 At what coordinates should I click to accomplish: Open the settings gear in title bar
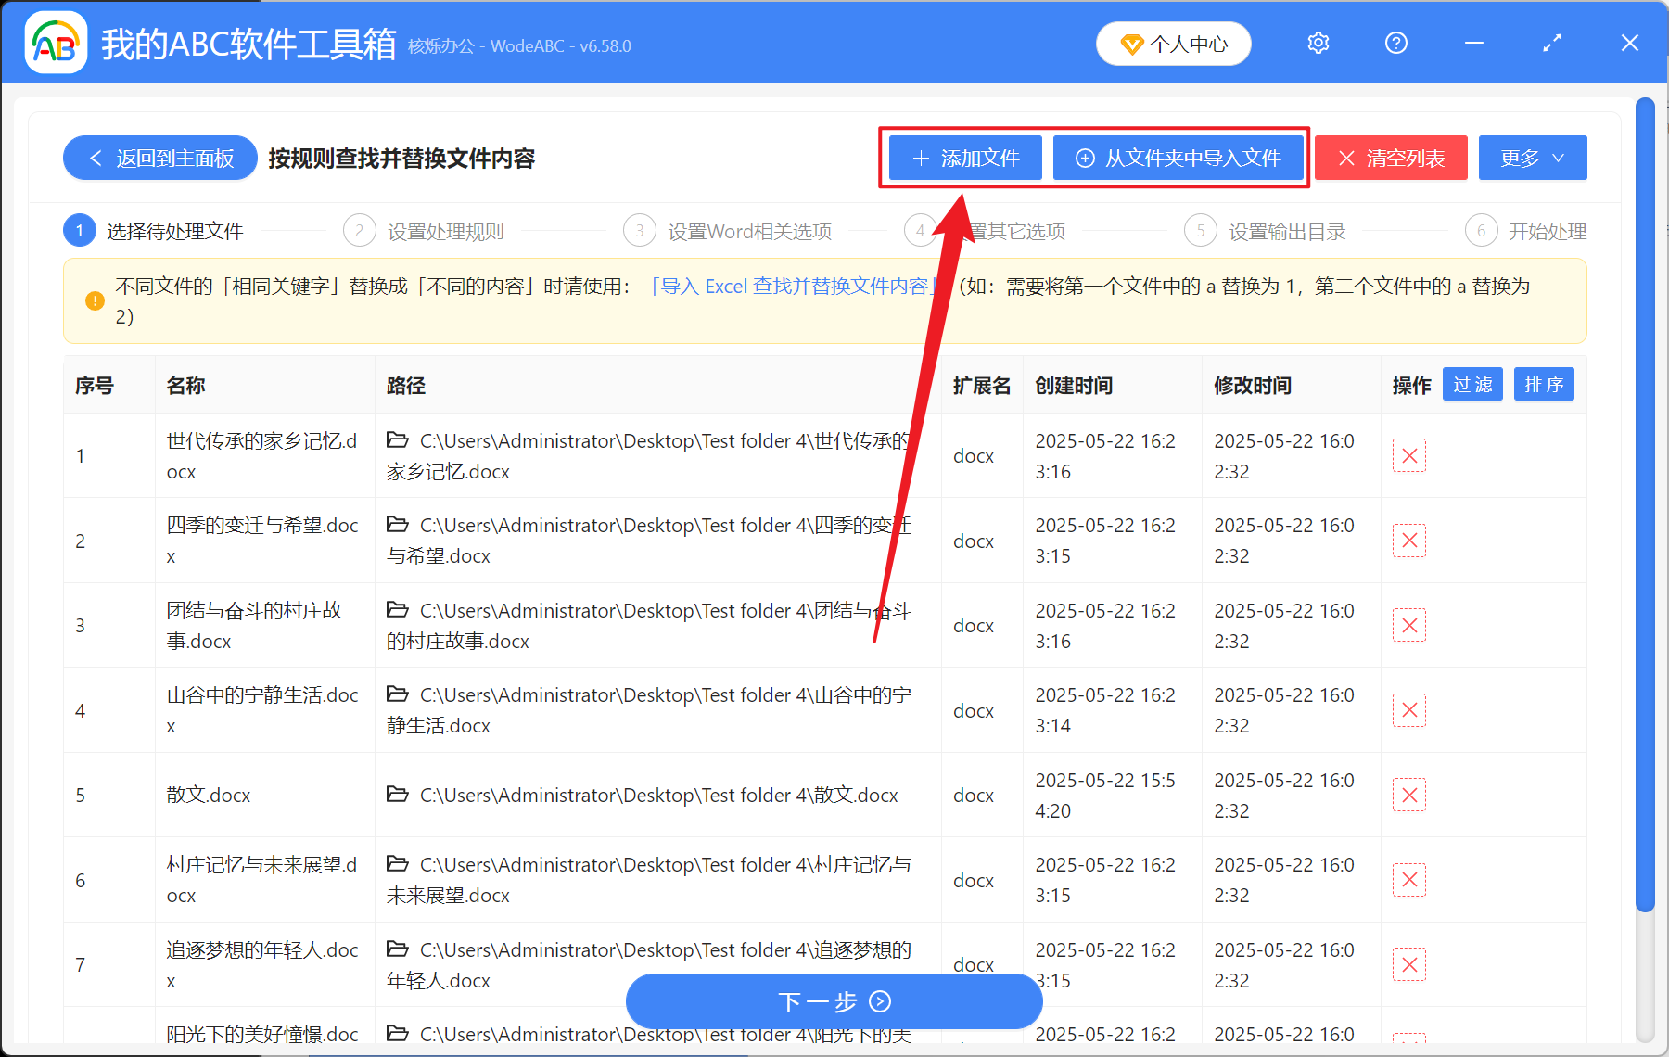[1319, 44]
